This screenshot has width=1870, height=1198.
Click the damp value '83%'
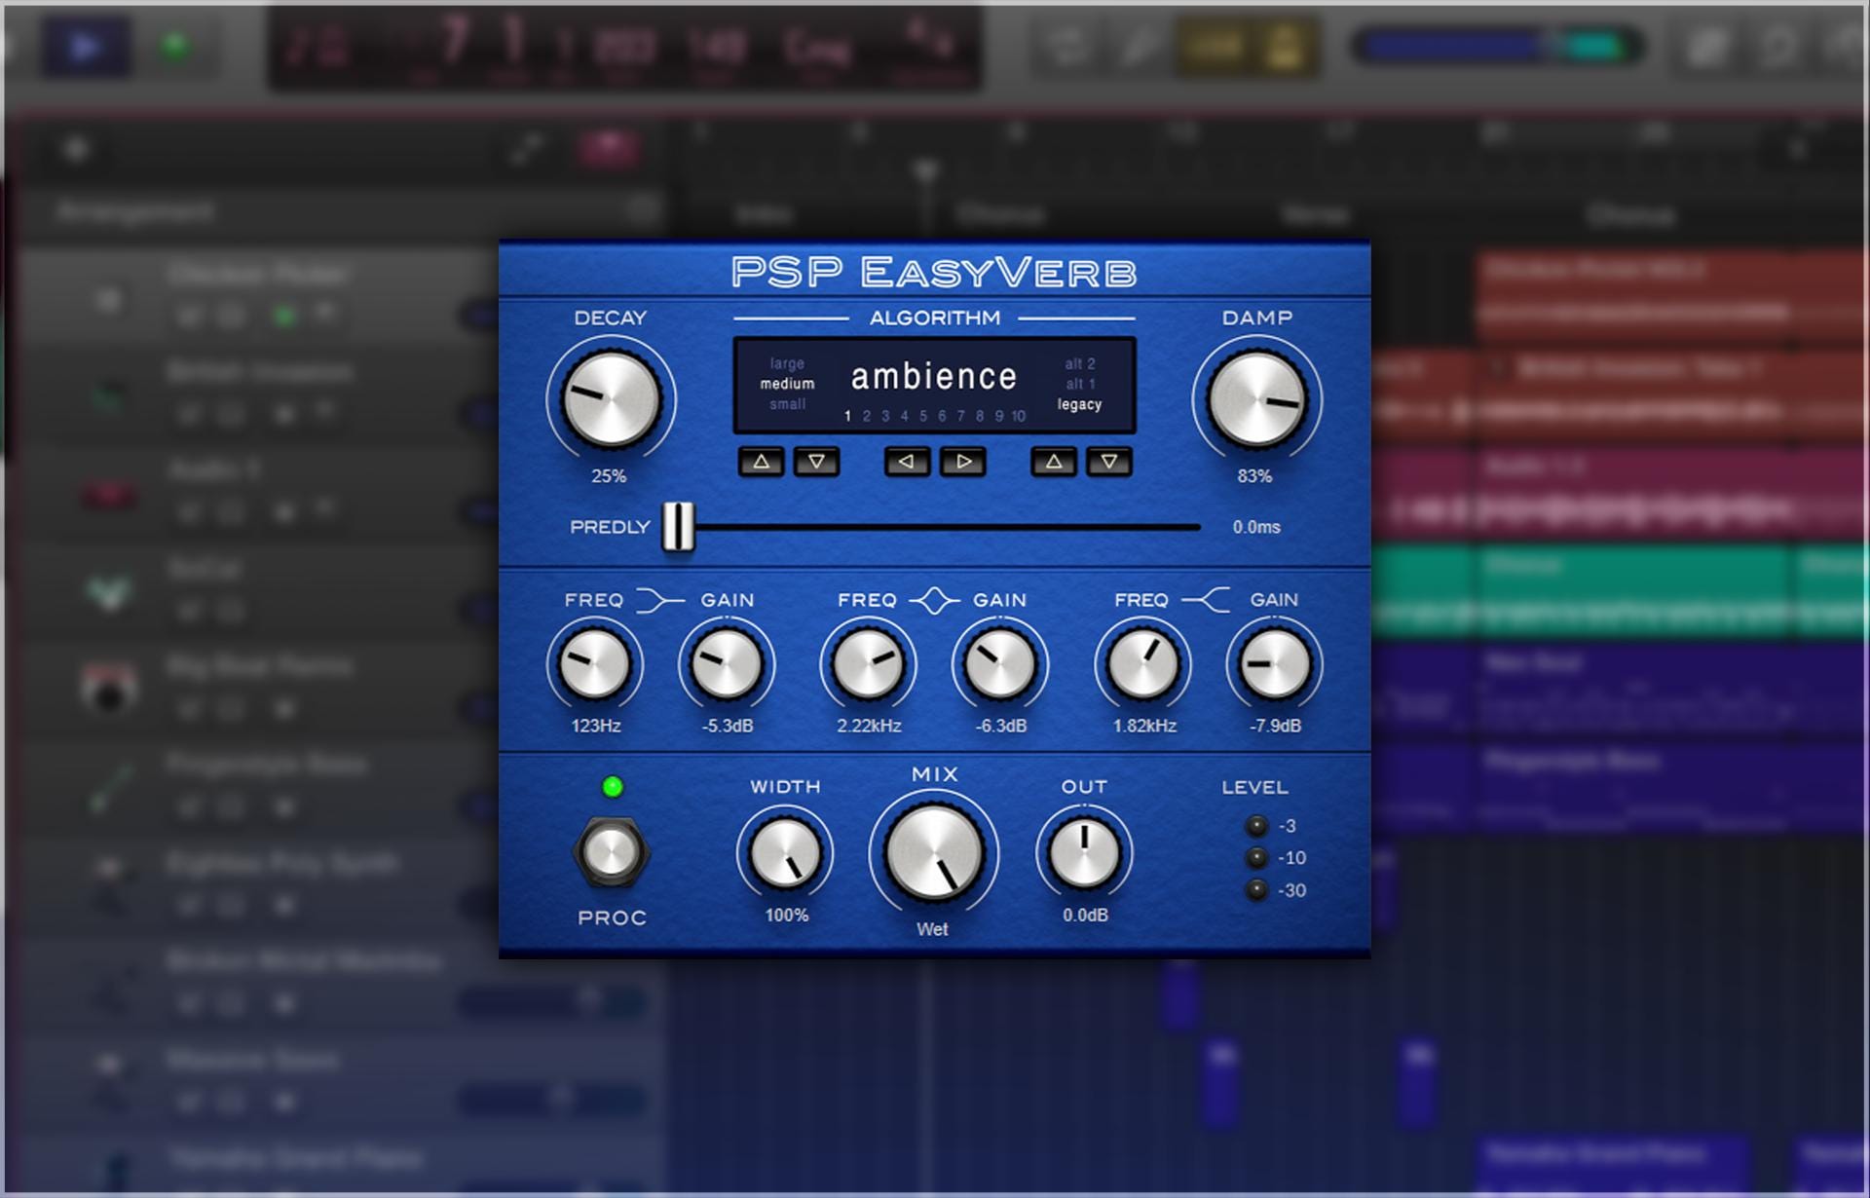1254,476
